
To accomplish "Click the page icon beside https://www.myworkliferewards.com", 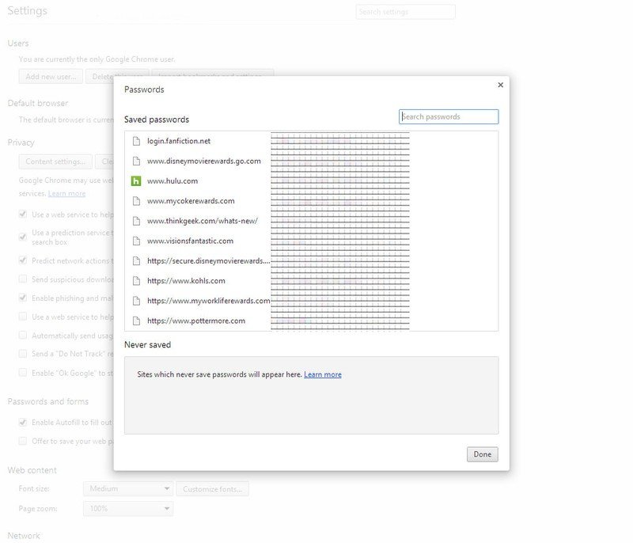I will click(x=136, y=301).
